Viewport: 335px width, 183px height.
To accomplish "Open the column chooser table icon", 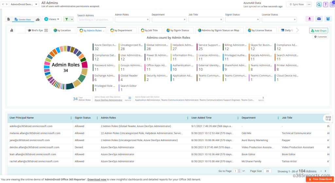I will point(328,118).
